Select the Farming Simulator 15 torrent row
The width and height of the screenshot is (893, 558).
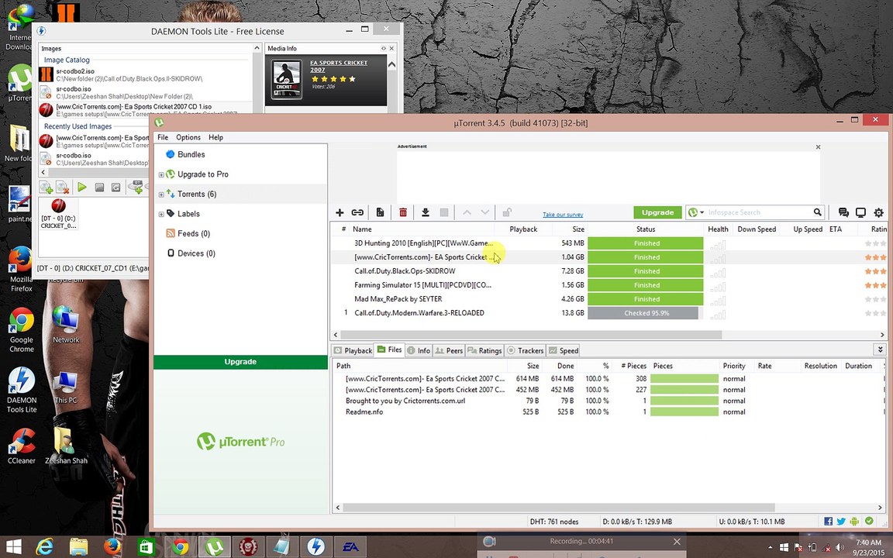(x=608, y=285)
